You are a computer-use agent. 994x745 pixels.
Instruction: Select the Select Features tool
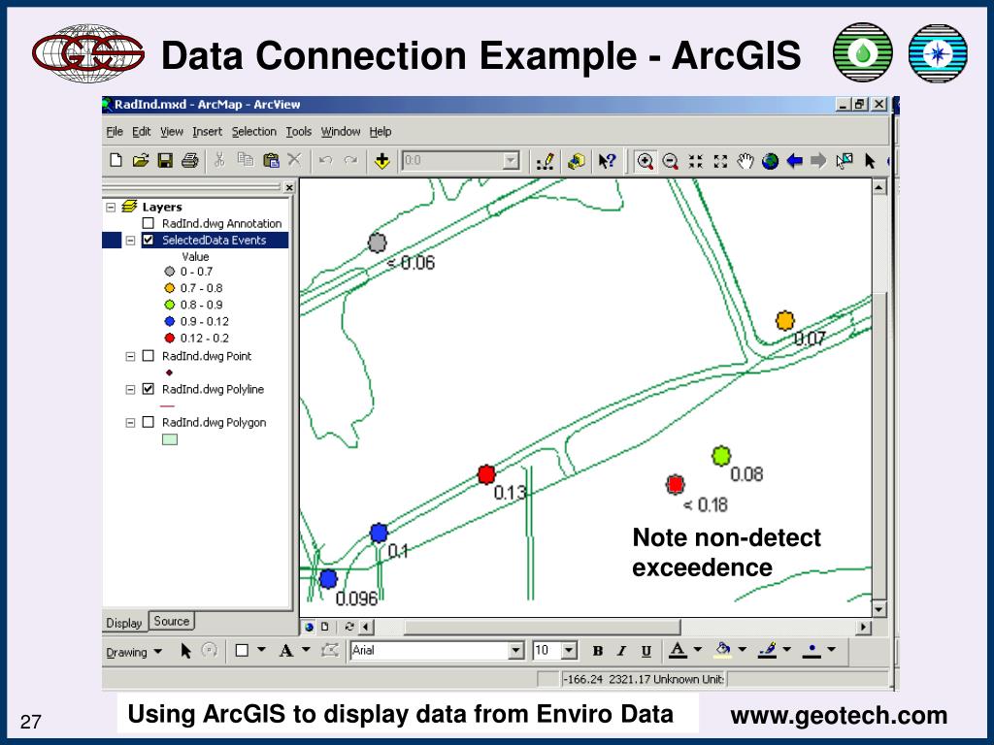pyautogui.click(x=845, y=161)
